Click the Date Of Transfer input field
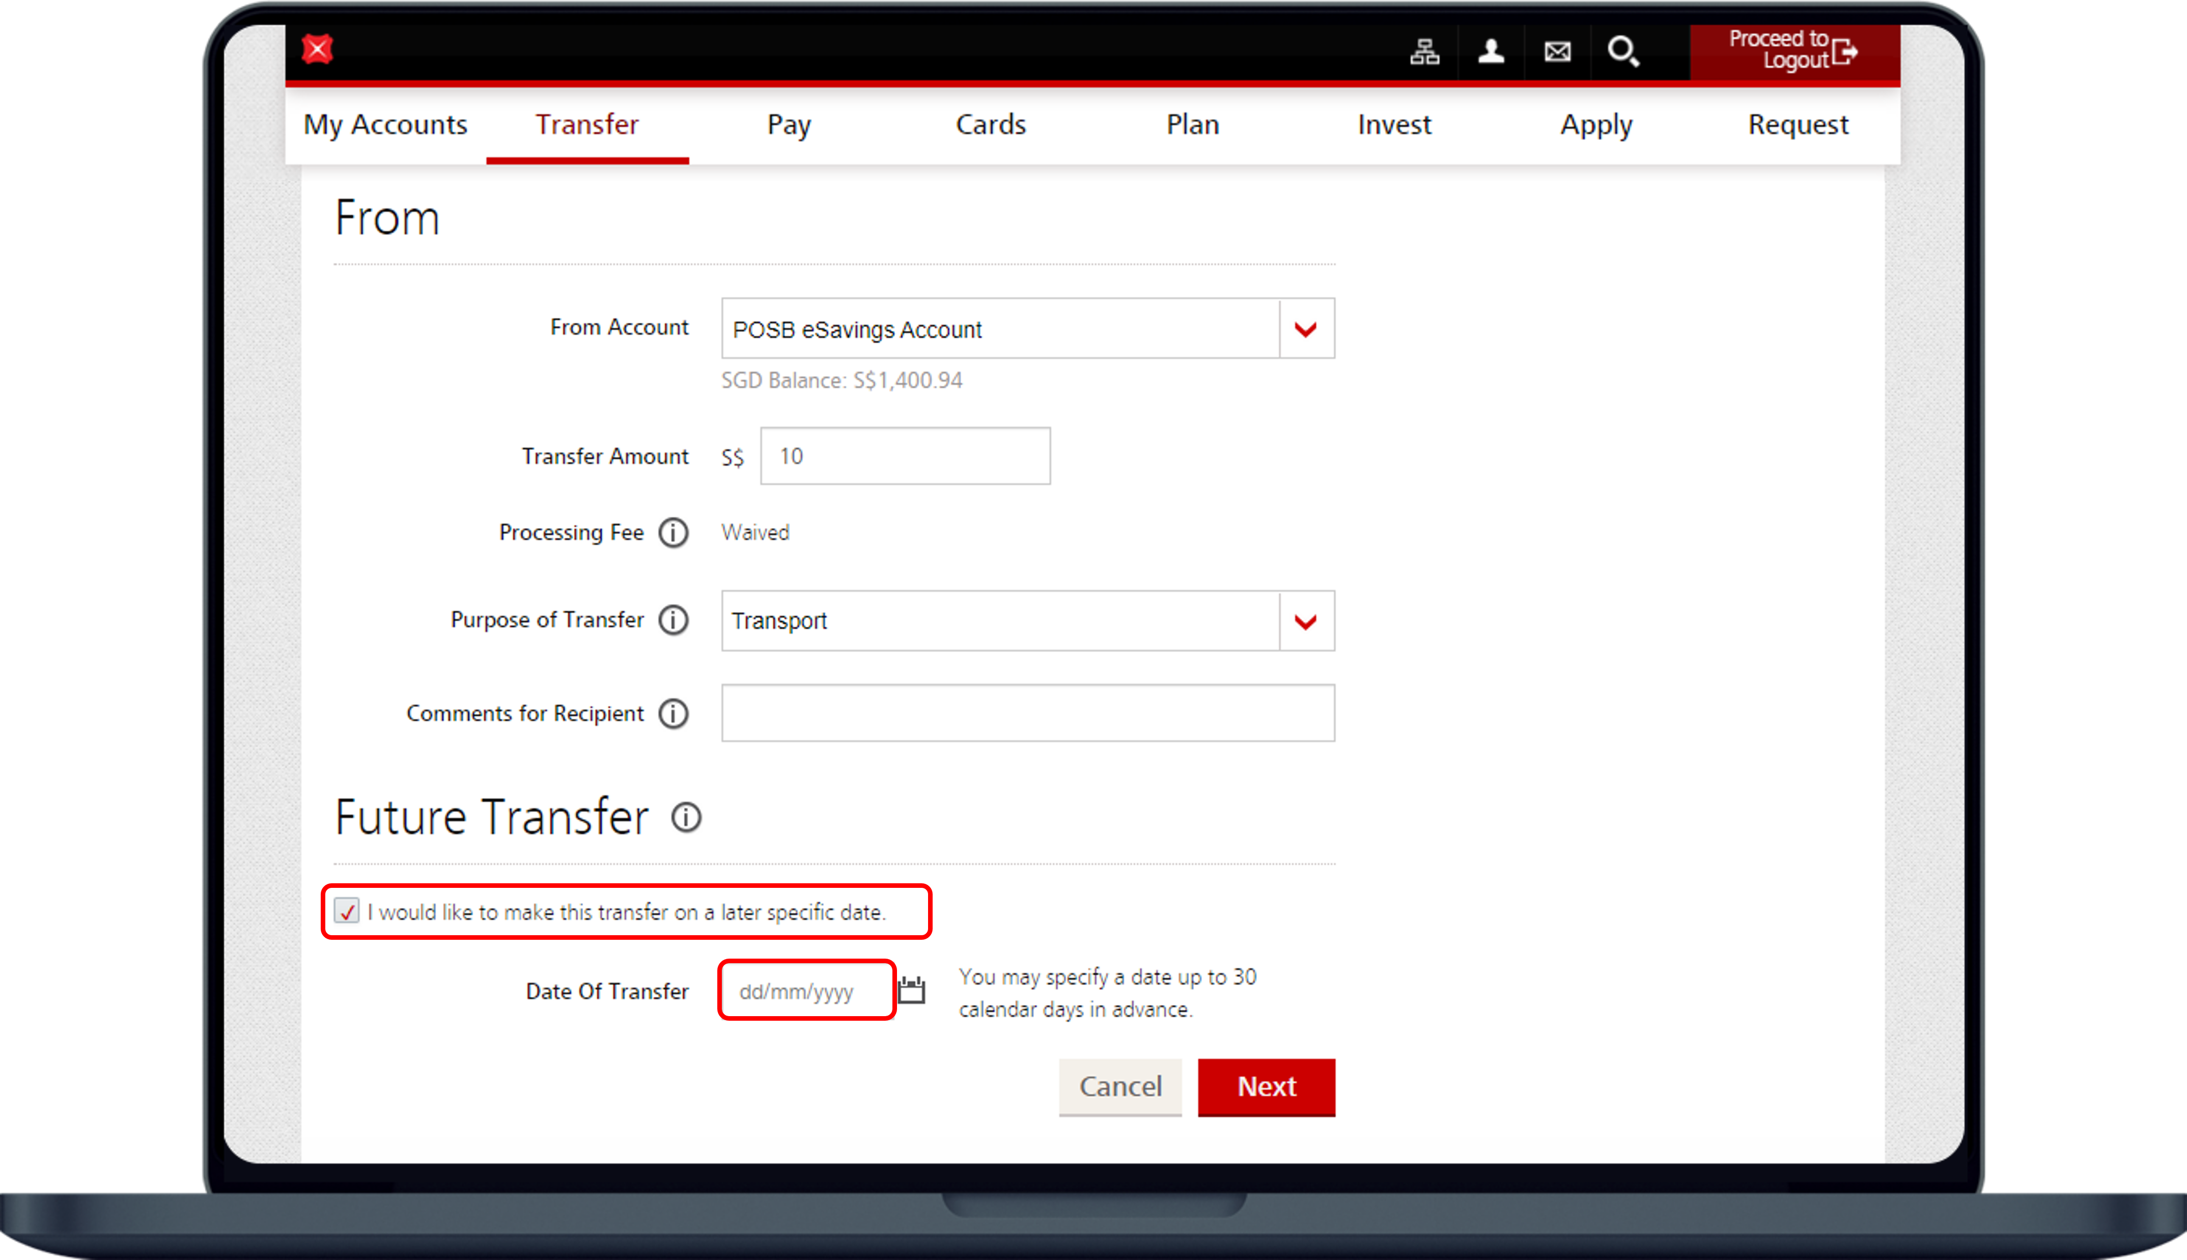 click(x=806, y=991)
